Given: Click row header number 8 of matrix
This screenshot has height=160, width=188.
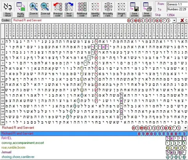Looking at the screenshot, I should coord(3,79).
